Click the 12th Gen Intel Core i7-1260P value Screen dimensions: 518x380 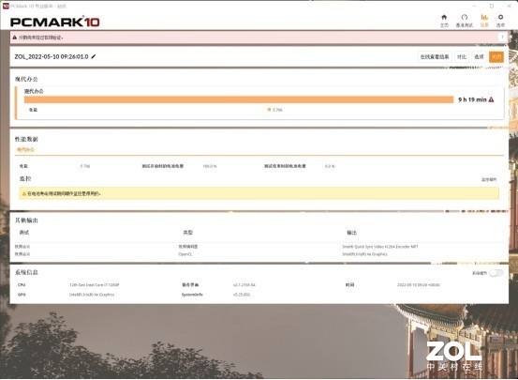95,285
